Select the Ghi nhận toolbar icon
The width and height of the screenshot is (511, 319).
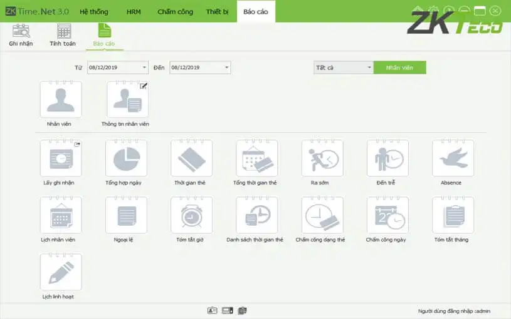coord(21,35)
